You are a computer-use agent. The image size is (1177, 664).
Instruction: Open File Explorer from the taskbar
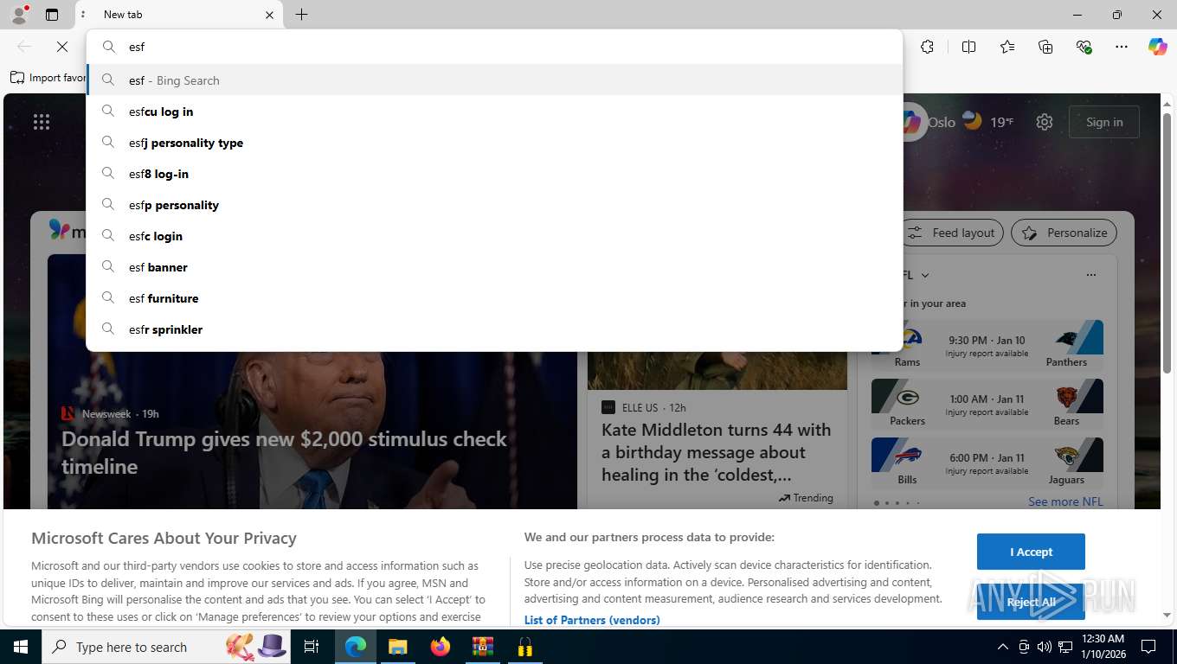[x=397, y=647]
